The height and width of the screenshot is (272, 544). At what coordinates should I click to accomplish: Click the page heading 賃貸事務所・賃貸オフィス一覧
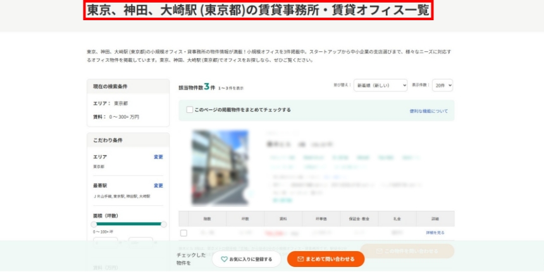coord(258,11)
